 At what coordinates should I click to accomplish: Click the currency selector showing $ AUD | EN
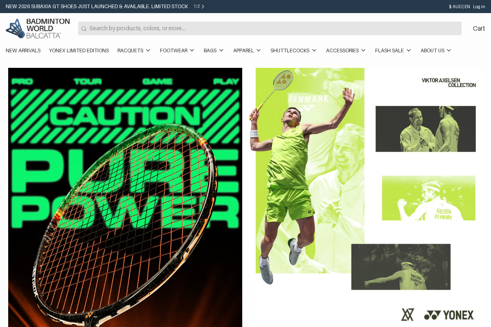coord(458,7)
